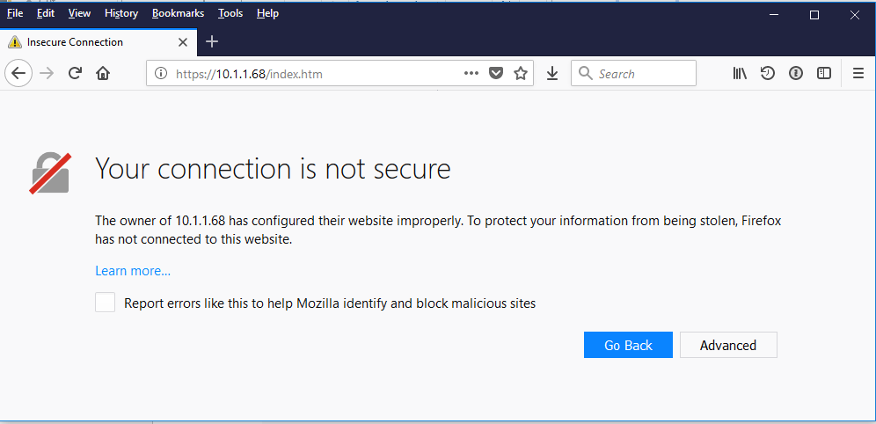The width and height of the screenshot is (876, 424).
Task: Toggle the sidebars view icon
Action: click(x=824, y=74)
